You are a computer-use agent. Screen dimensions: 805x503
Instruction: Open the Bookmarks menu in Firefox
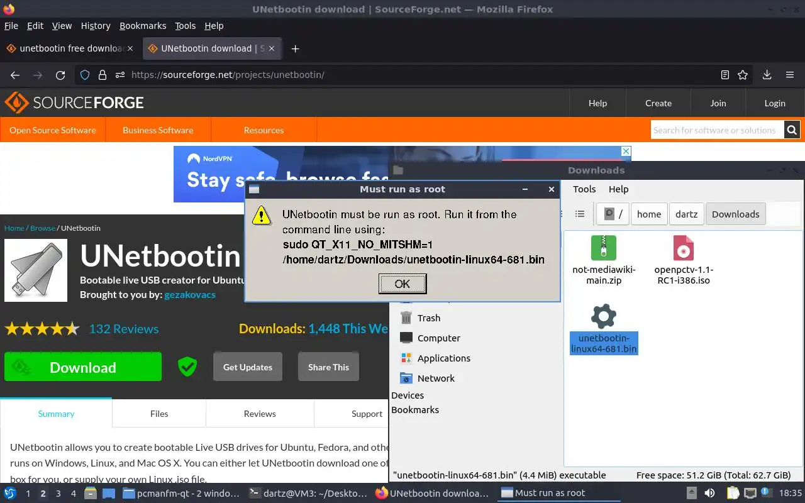[x=143, y=26]
